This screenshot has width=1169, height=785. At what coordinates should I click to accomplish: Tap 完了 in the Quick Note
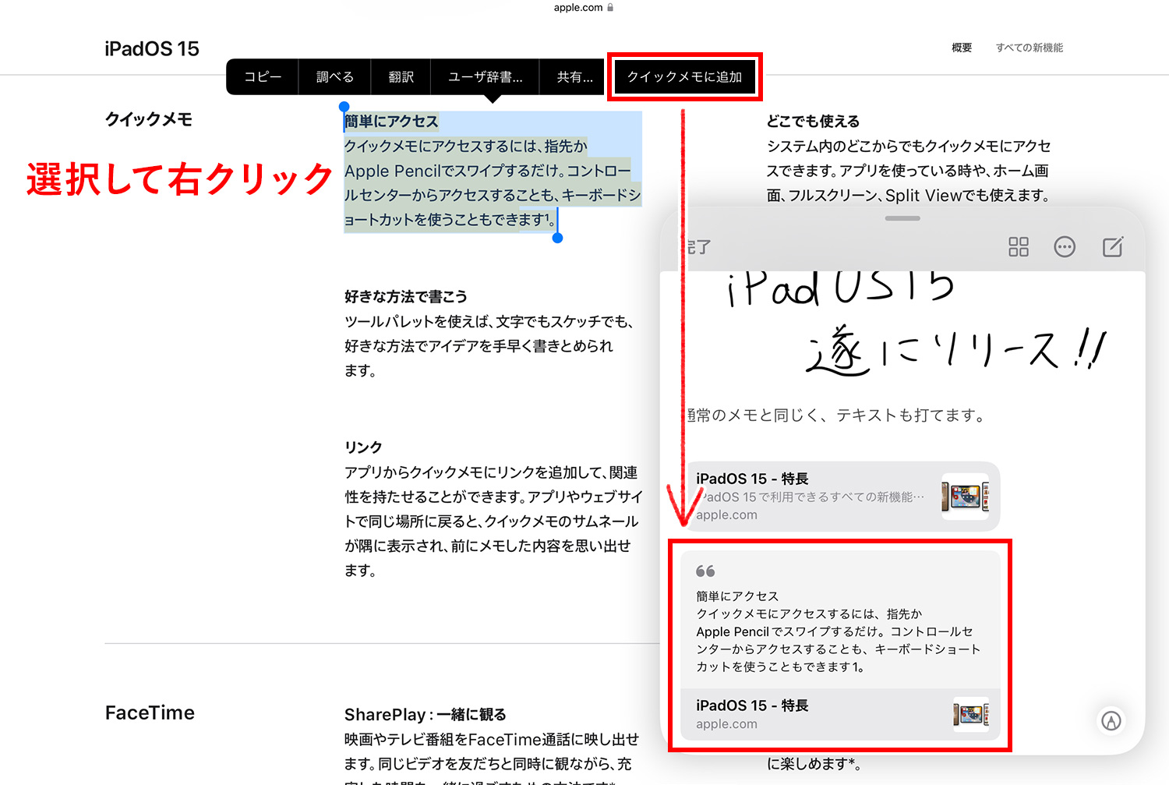[x=698, y=247]
